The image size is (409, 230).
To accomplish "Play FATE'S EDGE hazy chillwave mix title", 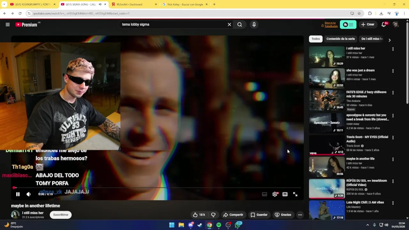I will pyautogui.click(x=366, y=94).
